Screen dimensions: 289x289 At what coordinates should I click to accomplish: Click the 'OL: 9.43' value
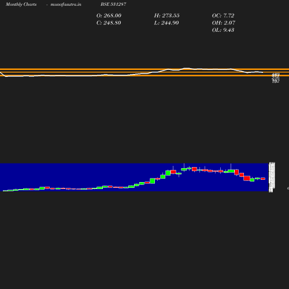[223, 30]
